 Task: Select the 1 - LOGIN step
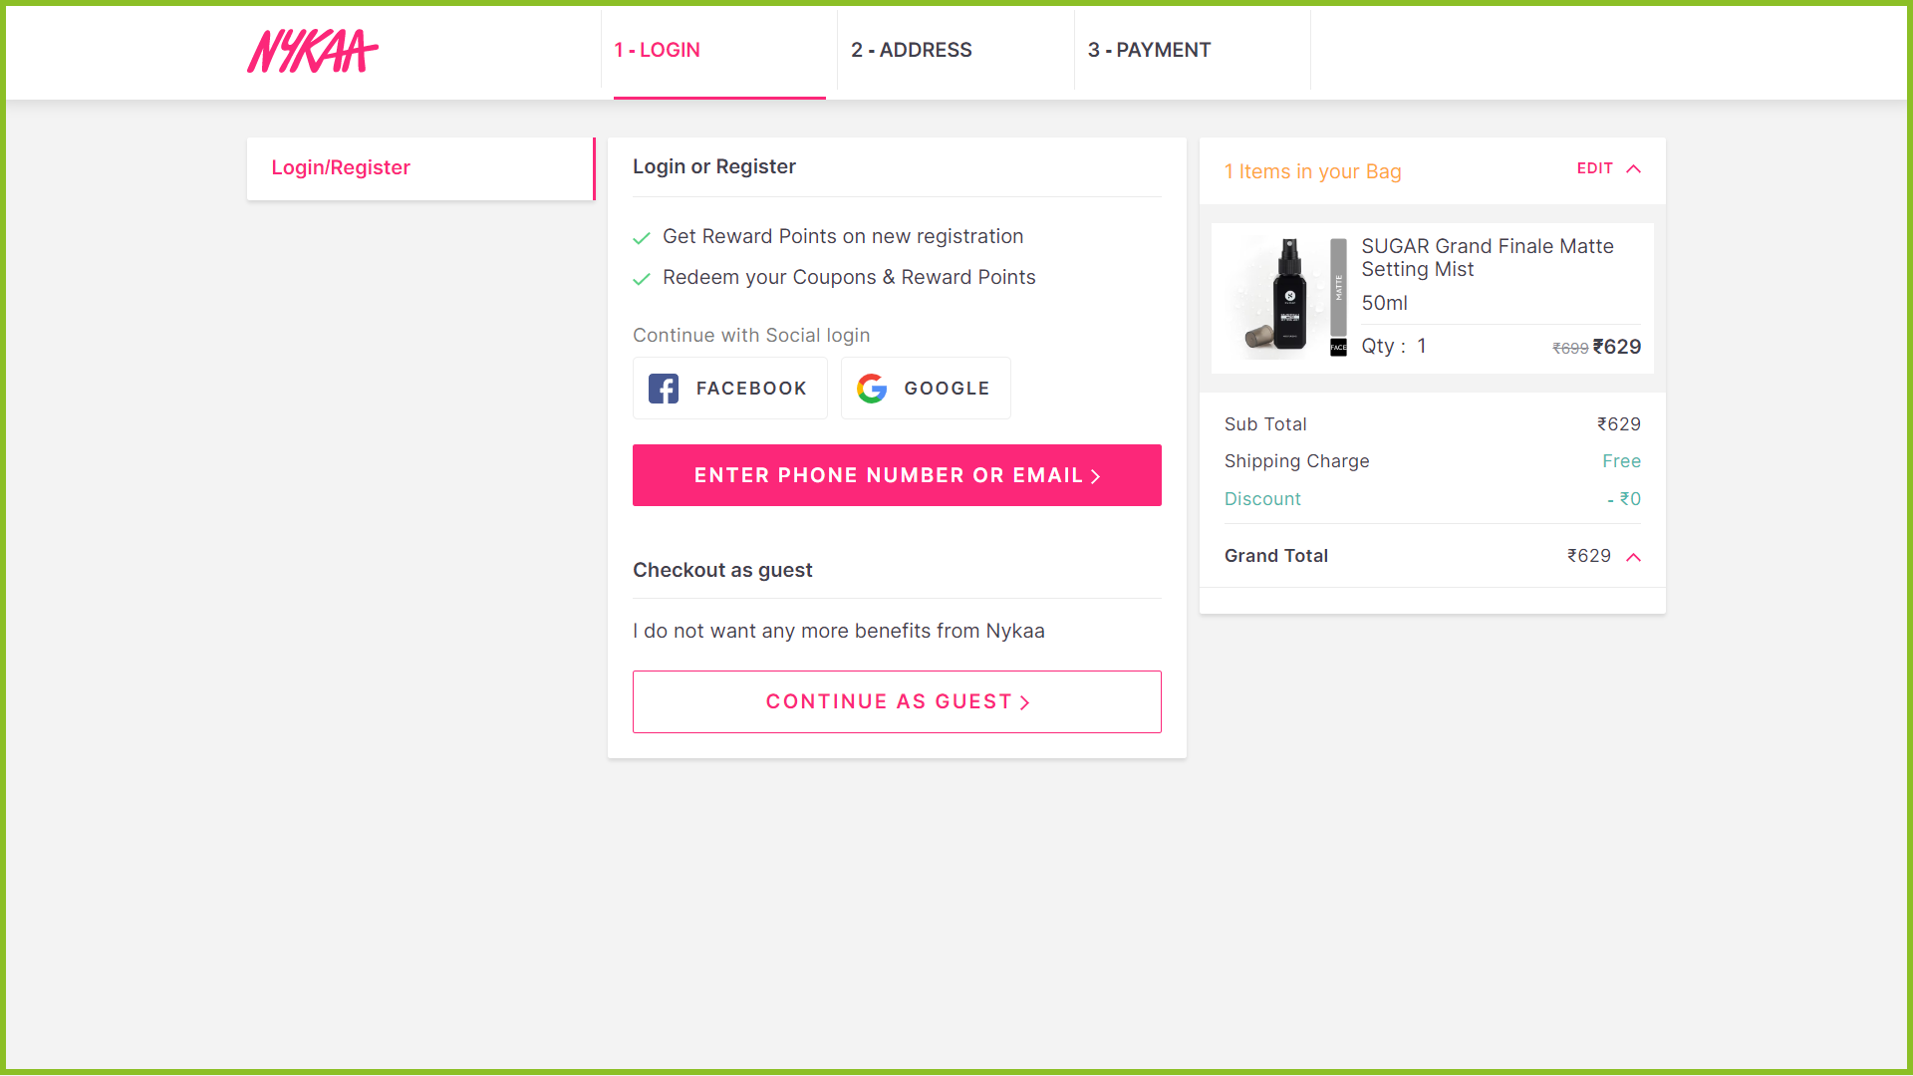point(657,49)
